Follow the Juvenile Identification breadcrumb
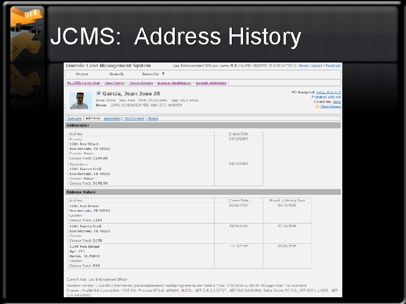 coord(174,83)
